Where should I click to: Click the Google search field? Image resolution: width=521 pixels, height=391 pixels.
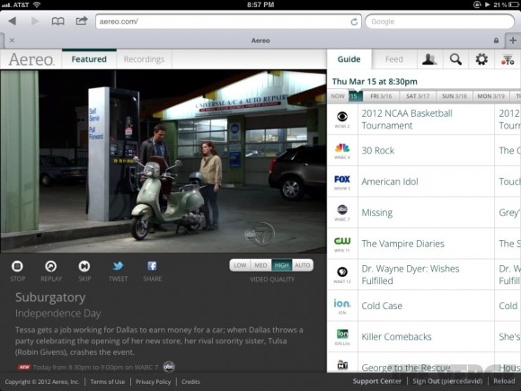[x=439, y=22]
